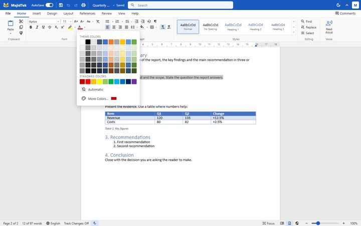361x226 pixels.
Task: Toggle center alignment
Action: tap(114, 27)
